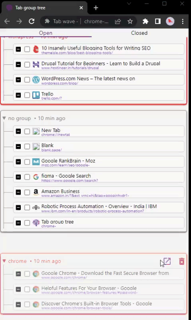This screenshot has width=191, height=320.
Task: Click minus icon on figma Google Search row
Action: [x=18, y=177]
